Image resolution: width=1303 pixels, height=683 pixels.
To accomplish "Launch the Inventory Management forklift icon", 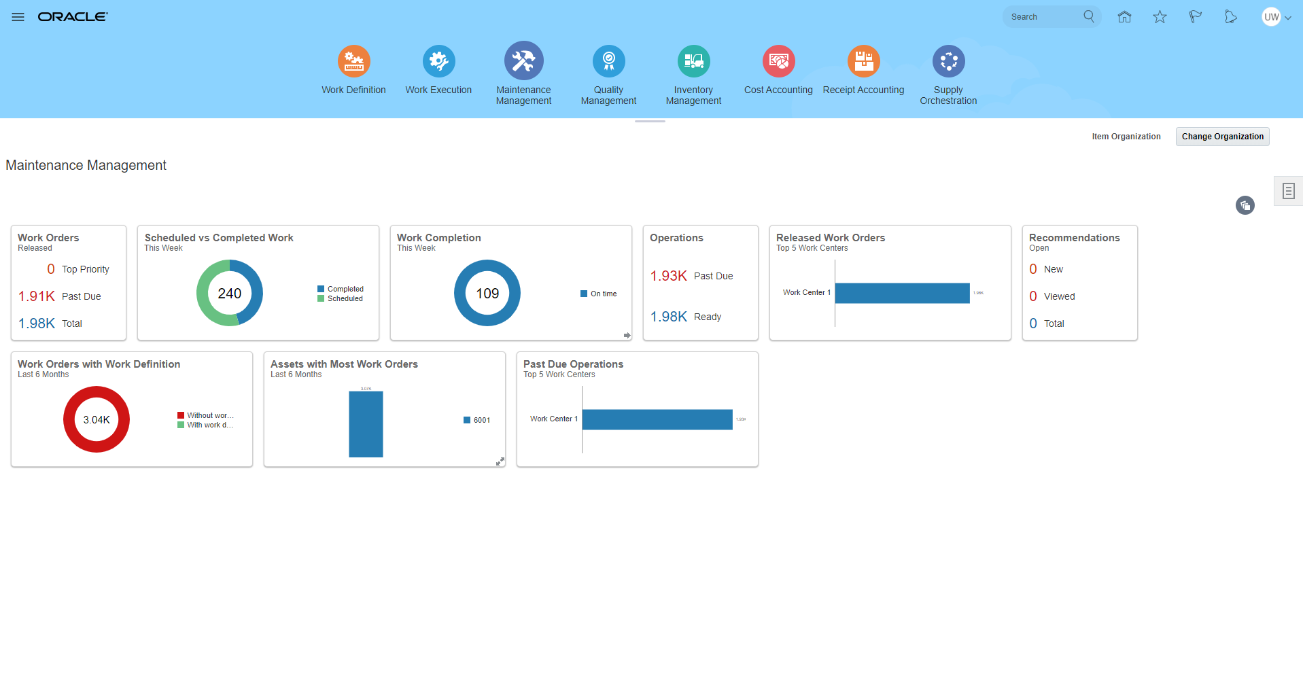I will [693, 61].
